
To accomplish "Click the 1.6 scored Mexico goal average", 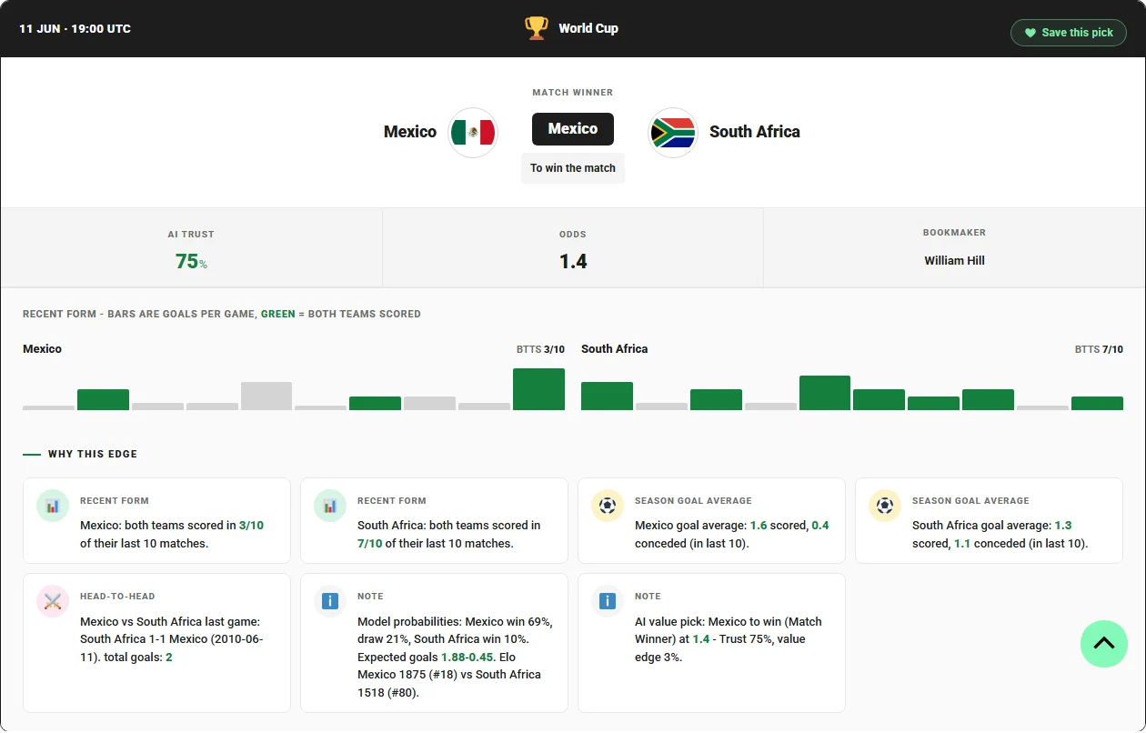I will [x=759, y=526].
